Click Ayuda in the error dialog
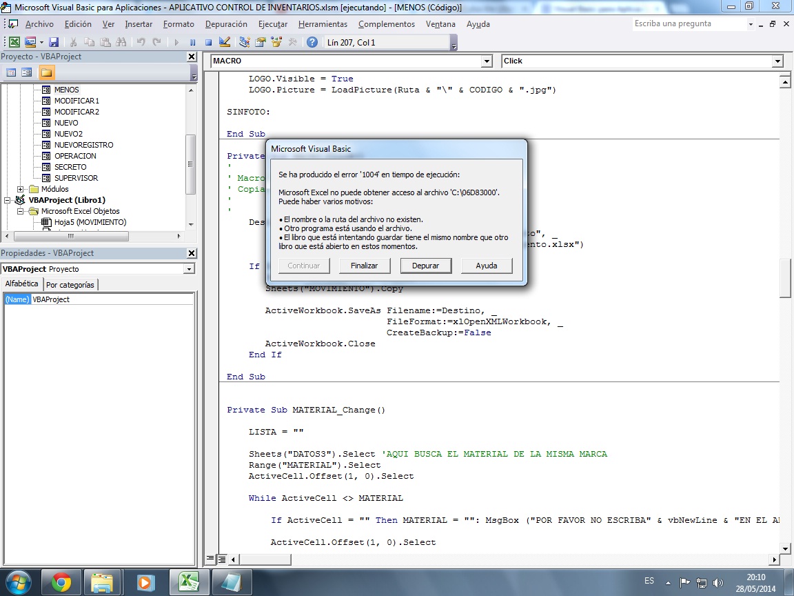 coord(487,266)
